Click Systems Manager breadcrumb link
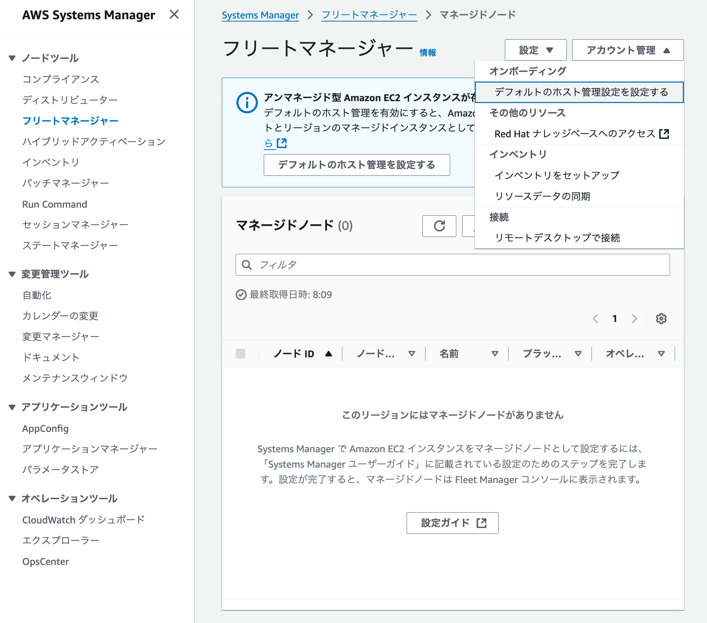707x623 pixels. coord(260,15)
